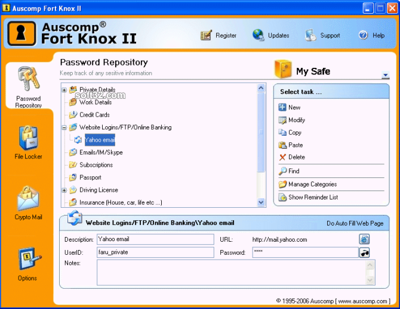Reveal password with the glasses icon

coord(364,252)
